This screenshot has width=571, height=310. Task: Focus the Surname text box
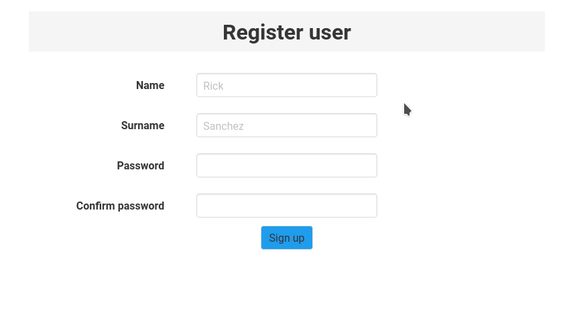coord(286,125)
